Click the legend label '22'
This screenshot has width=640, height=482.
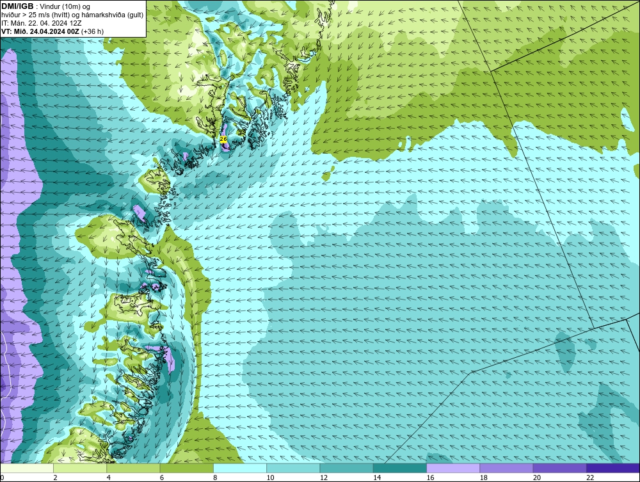(x=590, y=478)
